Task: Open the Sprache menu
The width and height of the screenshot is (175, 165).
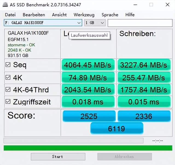Action: tap(110, 15)
